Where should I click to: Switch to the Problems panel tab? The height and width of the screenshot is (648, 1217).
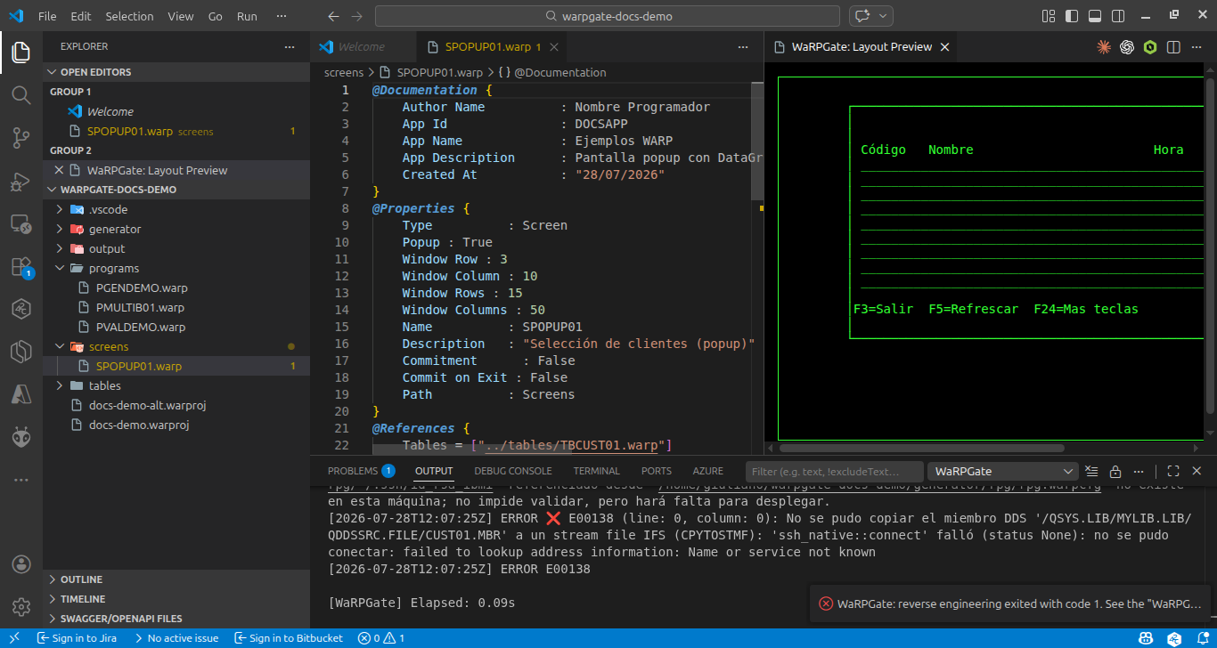(x=361, y=471)
